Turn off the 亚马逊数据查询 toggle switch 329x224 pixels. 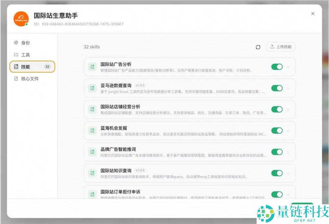pos(277,88)
